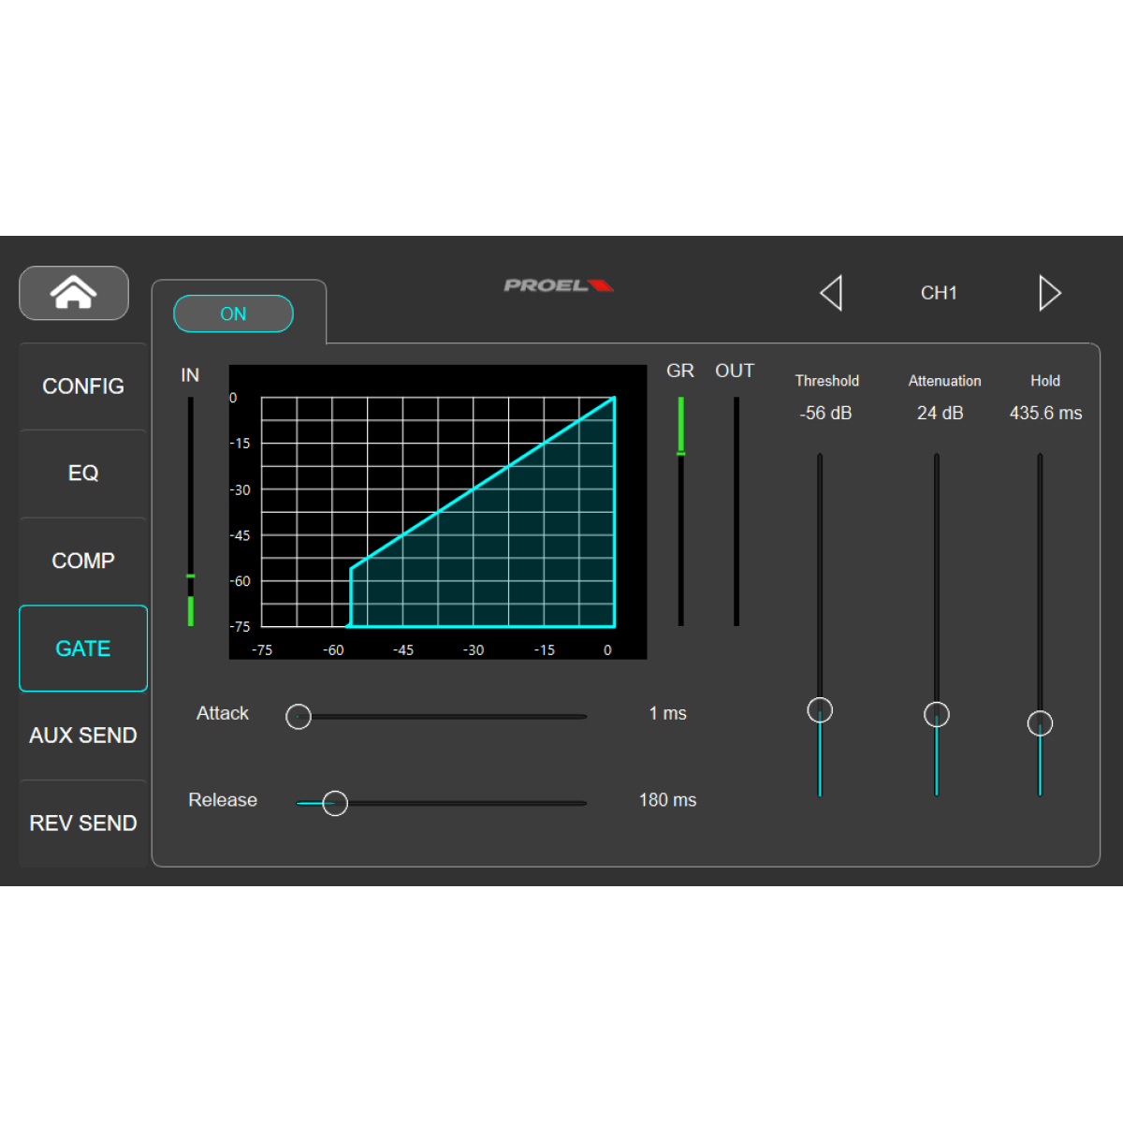The width and height of the screenshot is (1123, 1123).
Task: Click the CH1 channel selector
Action: tap(940, 293)
